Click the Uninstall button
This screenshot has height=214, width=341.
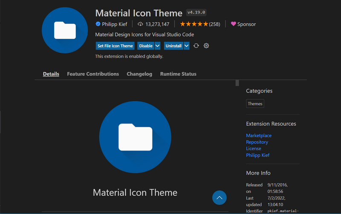click(x=173, y=46)
